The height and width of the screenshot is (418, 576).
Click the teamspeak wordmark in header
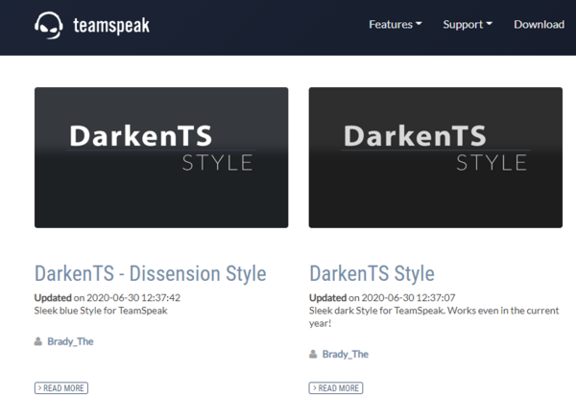click(111, 26)
